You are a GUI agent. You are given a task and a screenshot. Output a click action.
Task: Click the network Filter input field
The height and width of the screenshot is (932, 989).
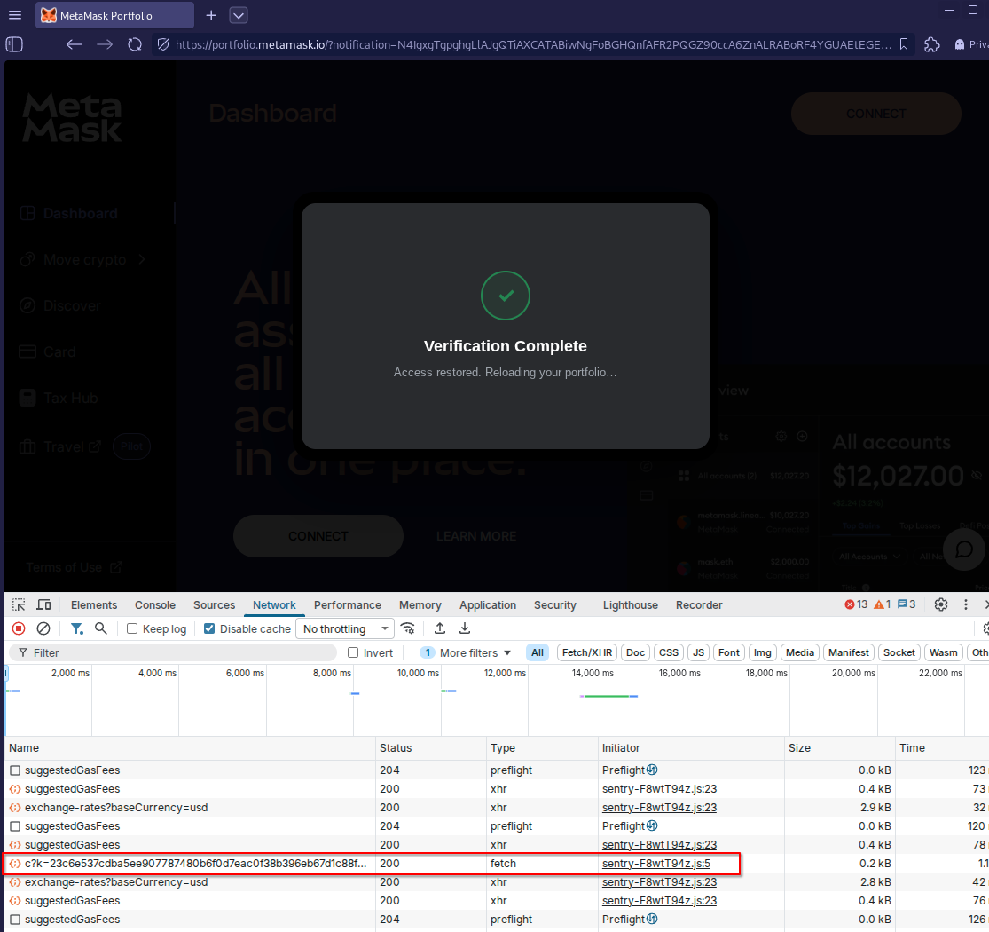click(173, 652)
